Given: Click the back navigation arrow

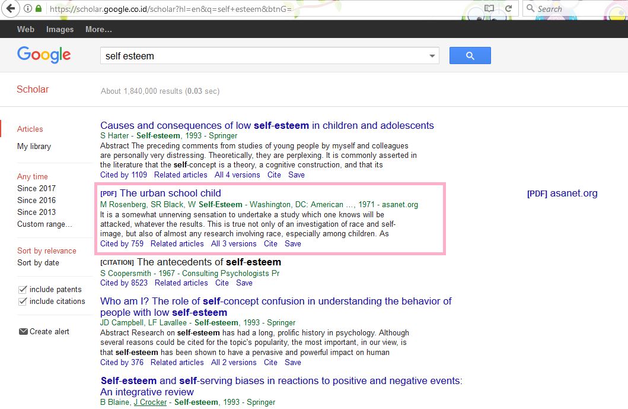Looking at the screenshot, I should 11,9.
